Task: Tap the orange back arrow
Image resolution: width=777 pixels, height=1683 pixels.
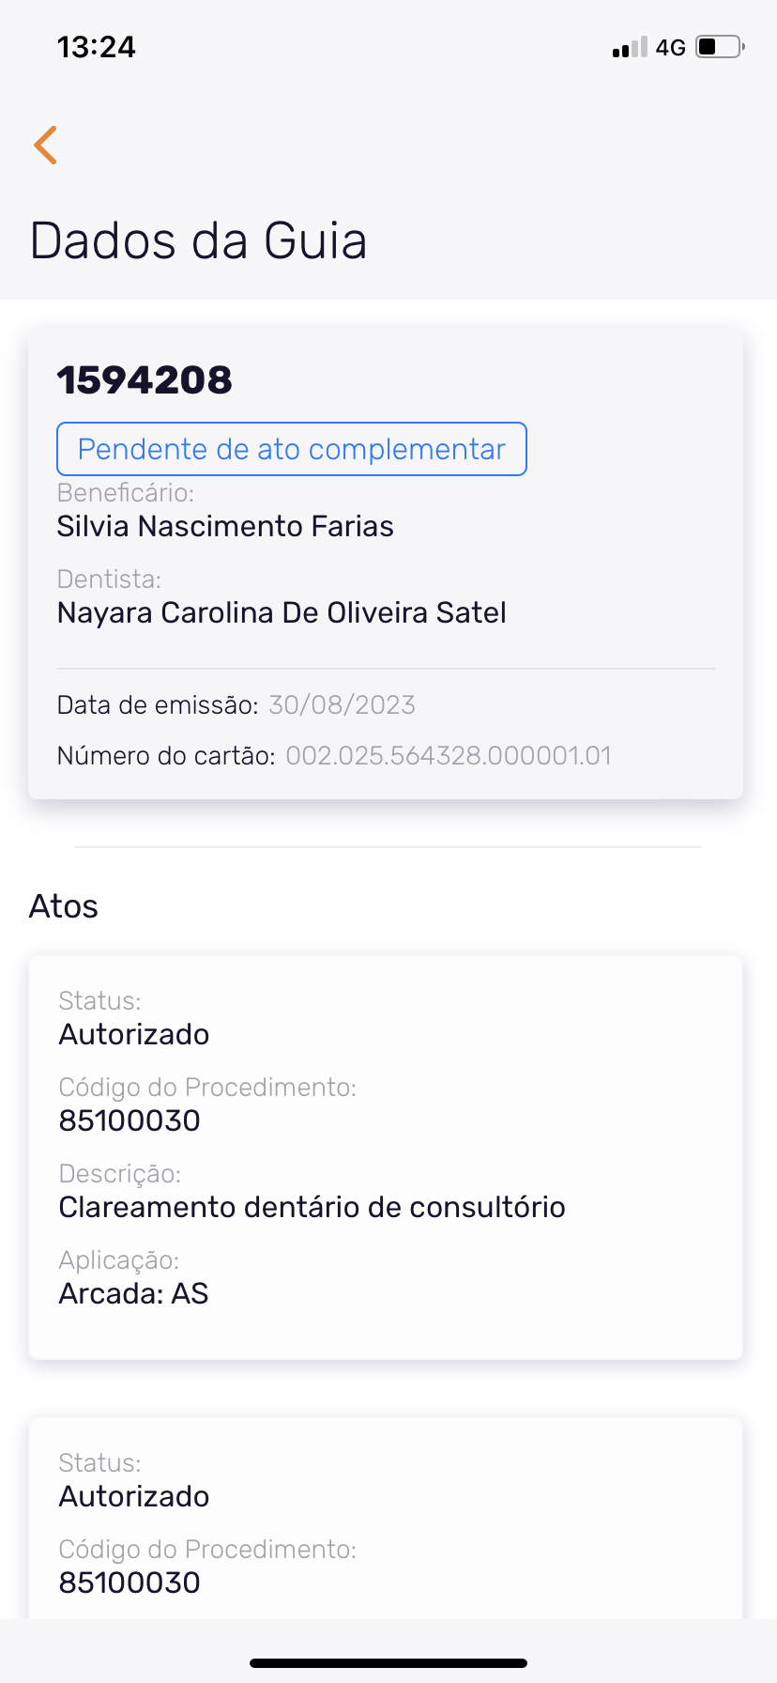Action: [x=45, y=145]
